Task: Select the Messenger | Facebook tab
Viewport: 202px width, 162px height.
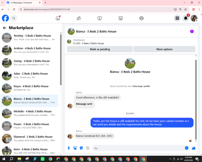Action: 24,2
